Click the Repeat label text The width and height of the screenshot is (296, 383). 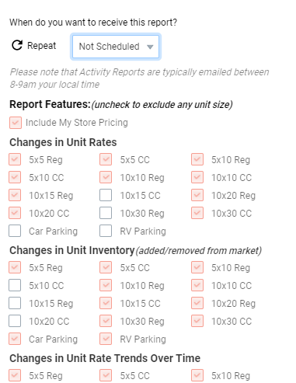(42, 46)
